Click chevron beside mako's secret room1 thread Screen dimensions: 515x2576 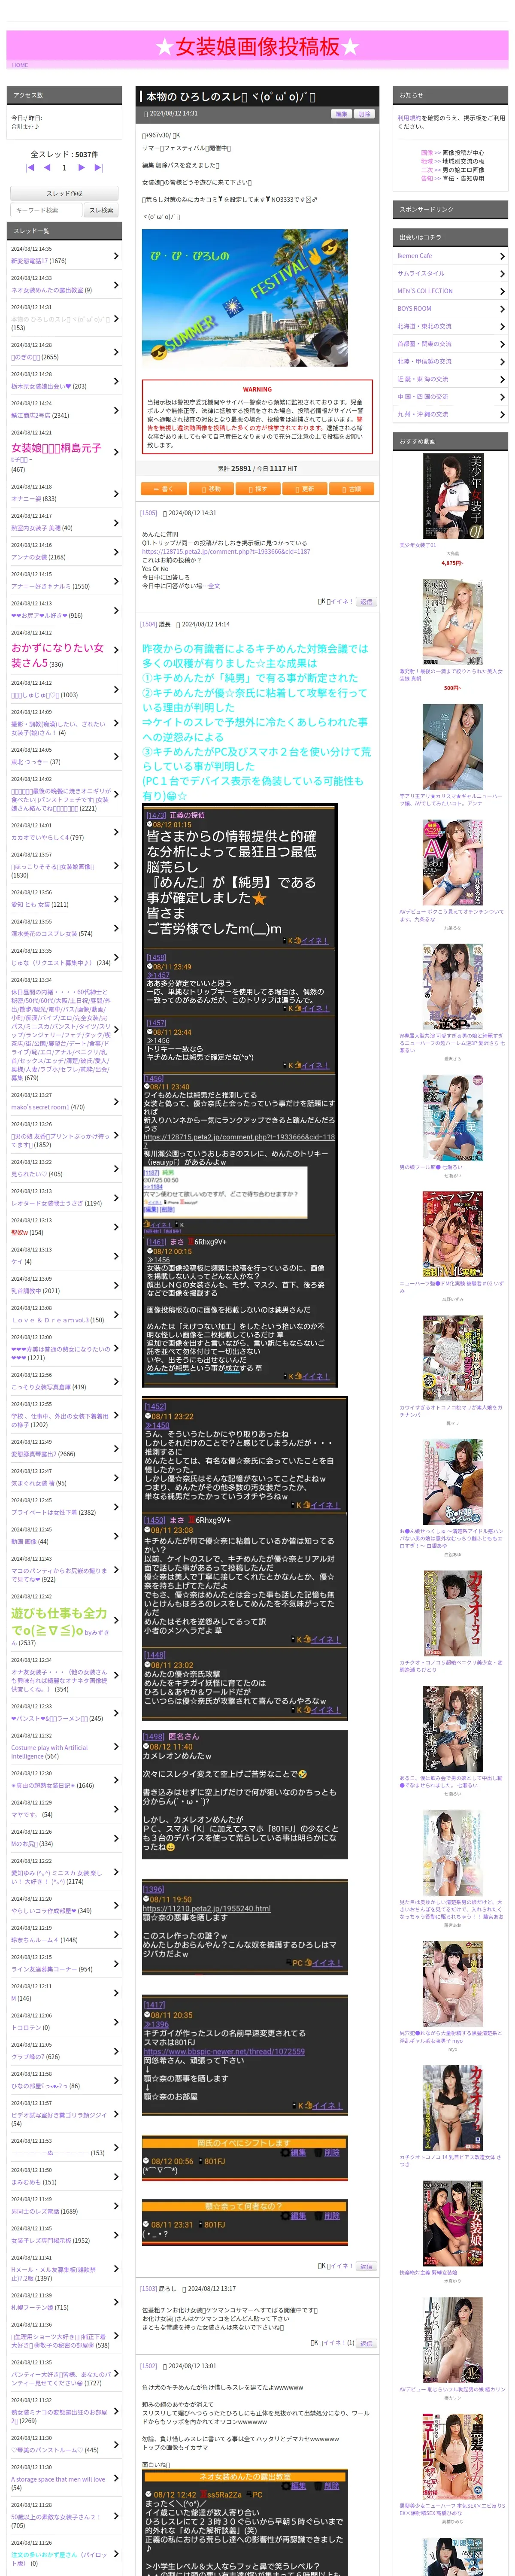click(115, 1102)
